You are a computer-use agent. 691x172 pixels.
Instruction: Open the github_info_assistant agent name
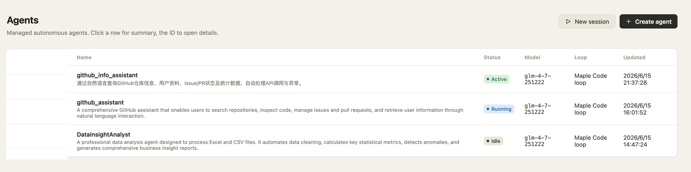pyautogui.click(x=107, y=75)
